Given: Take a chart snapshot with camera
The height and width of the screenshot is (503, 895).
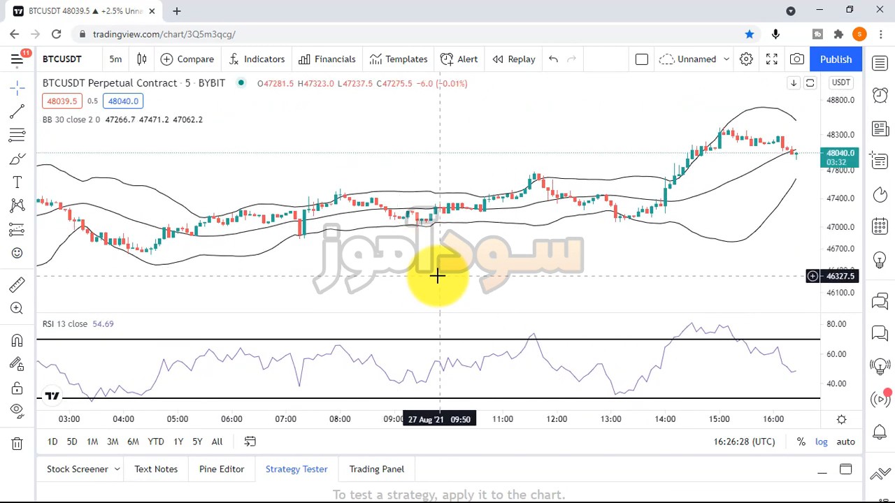Looking at the screenshot, I should (x=797, y=59).
